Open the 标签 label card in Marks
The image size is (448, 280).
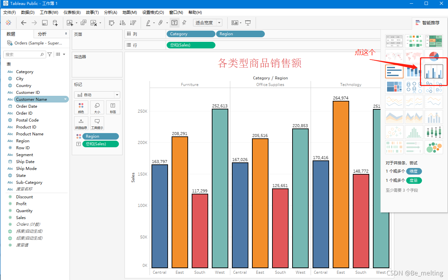coord(113,108)
